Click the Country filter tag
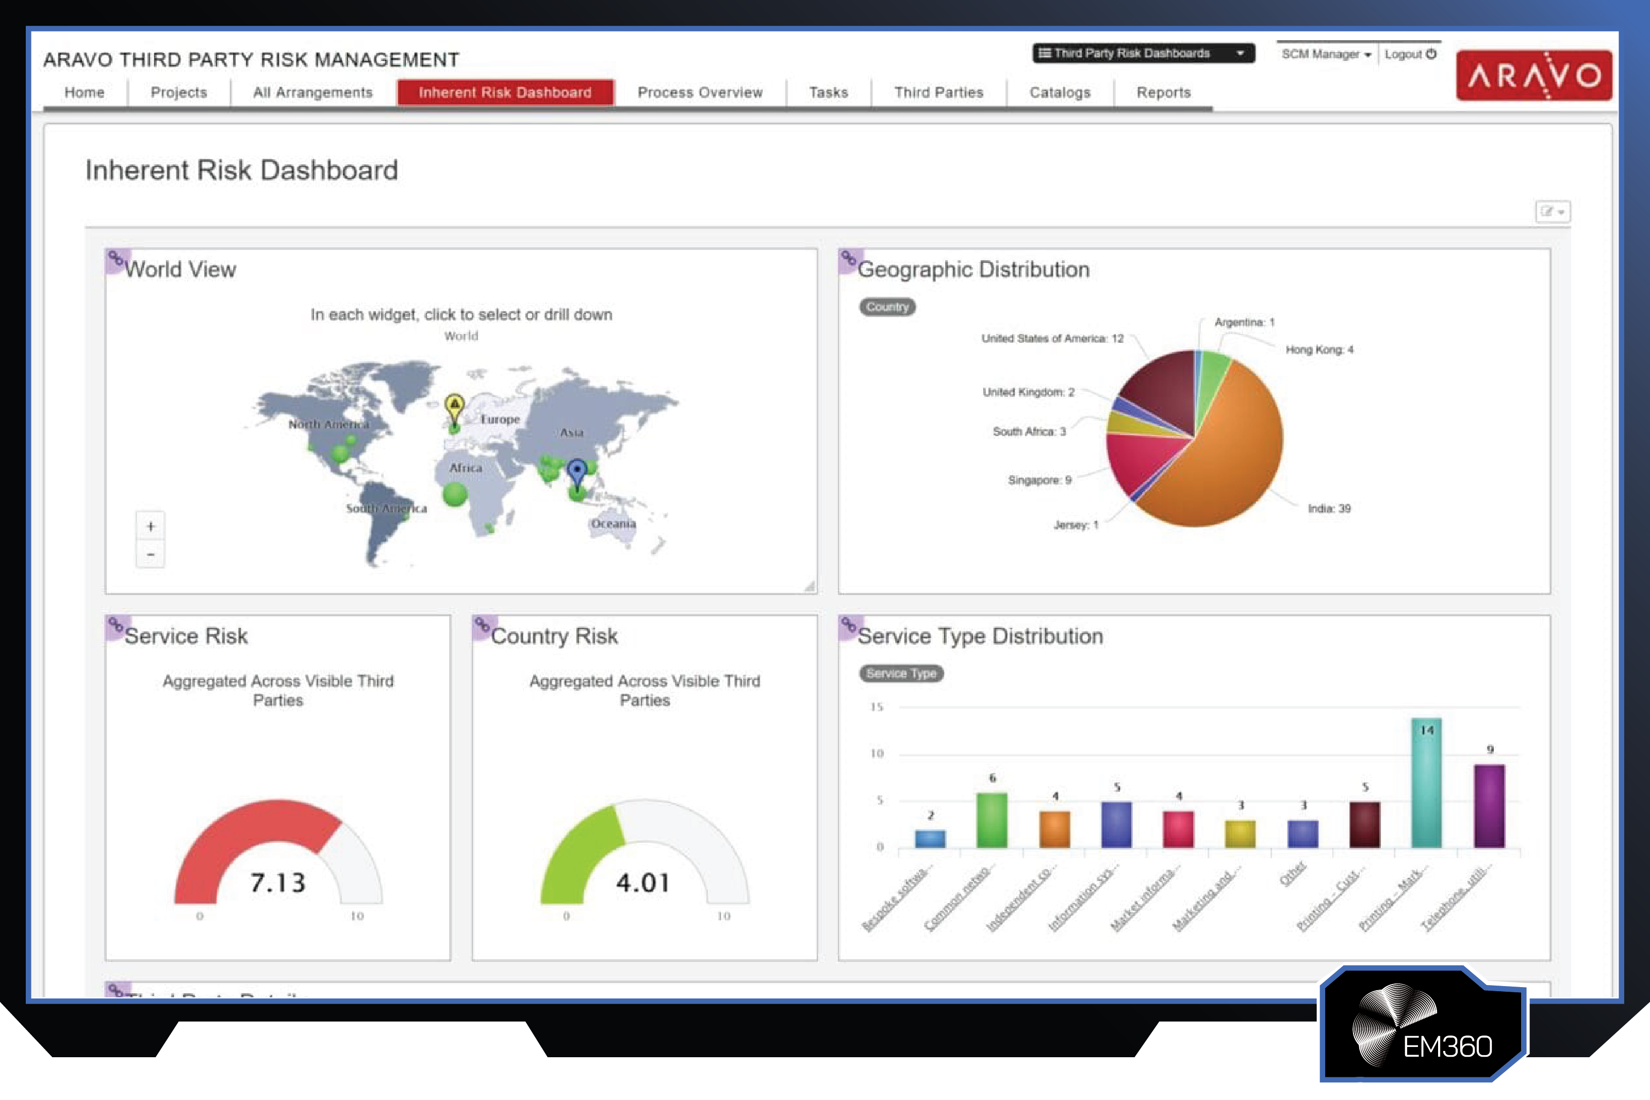The width and height of the screenshot is (1650, 1100). point(887,307)
